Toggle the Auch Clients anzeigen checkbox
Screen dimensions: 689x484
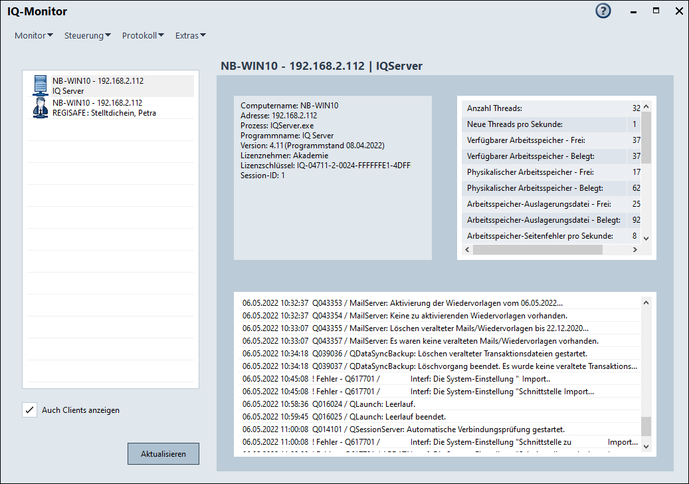pyautogui.click(x=29, y=410)
